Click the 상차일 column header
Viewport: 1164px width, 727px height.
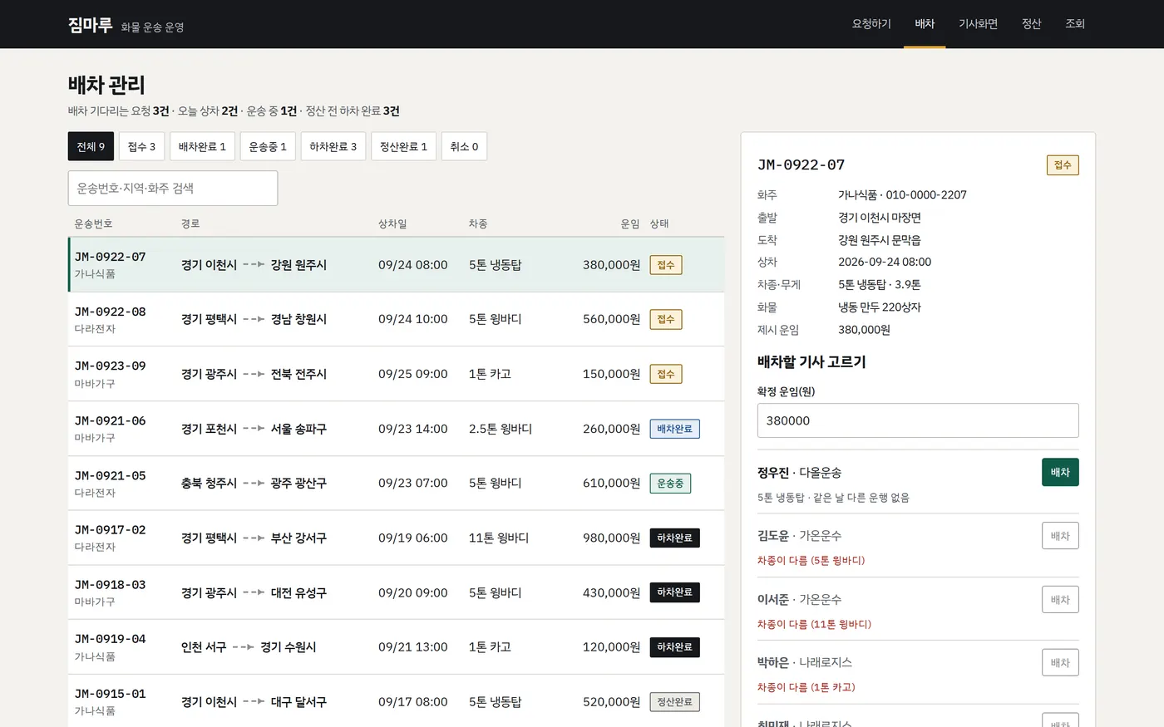(x=392, y=224)
